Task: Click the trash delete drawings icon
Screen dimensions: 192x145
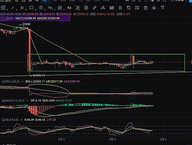Action: pyautogui.click(x=146, y=8)
